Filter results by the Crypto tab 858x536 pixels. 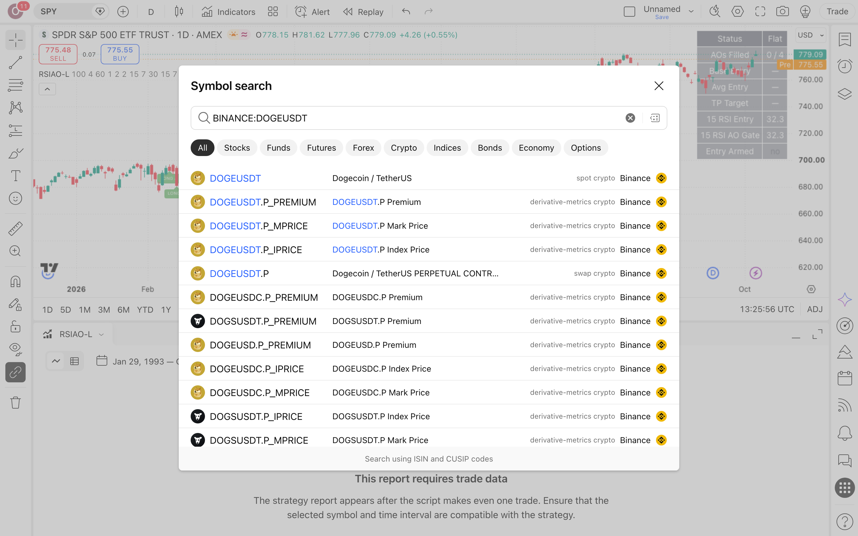pos(403,148)
